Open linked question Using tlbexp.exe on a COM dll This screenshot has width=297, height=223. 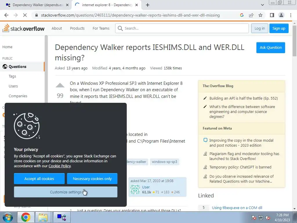pos(237,208)
